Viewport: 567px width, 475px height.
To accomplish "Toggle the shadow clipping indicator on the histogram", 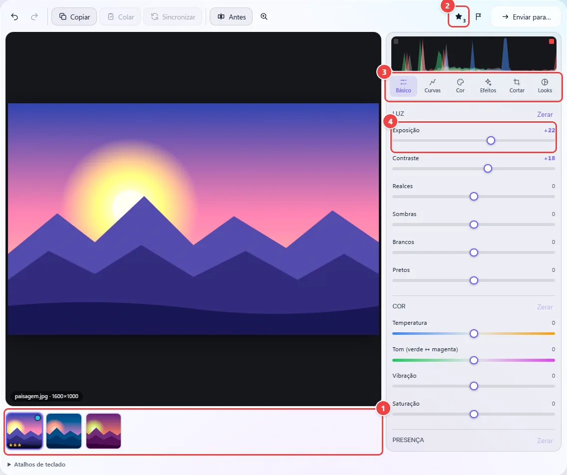I will (x=396, y=41).
